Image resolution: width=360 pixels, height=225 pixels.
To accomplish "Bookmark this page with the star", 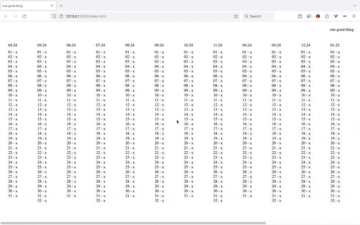I will (236, 16).
